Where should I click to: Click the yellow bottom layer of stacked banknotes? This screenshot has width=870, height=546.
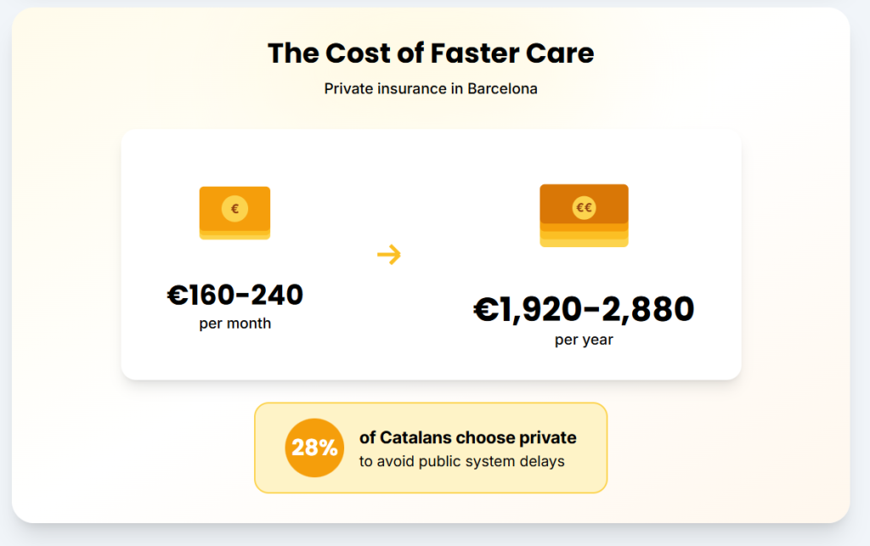(584, 243)
